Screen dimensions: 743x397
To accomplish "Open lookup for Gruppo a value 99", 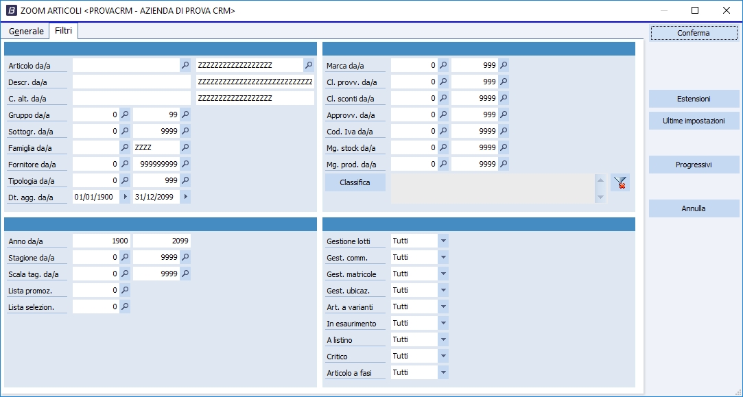I will click(x=185, y=115).
